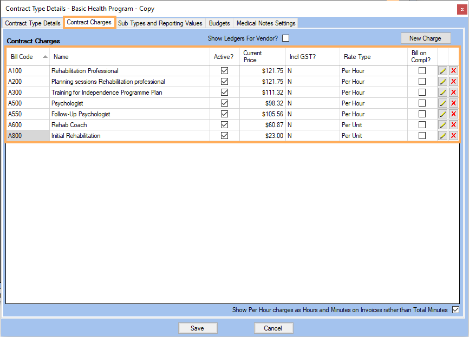Select Per Hour rate type for A500
This screenshot has width=469, height=337.
tap(374, 103)
